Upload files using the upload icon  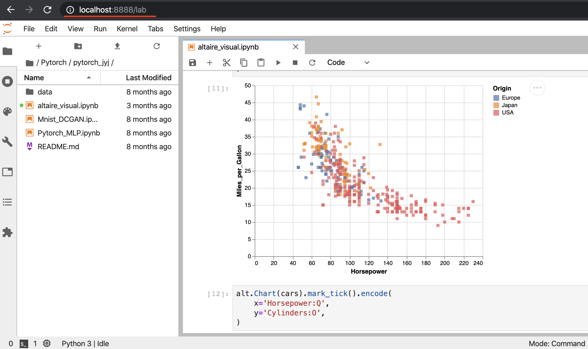117,46
